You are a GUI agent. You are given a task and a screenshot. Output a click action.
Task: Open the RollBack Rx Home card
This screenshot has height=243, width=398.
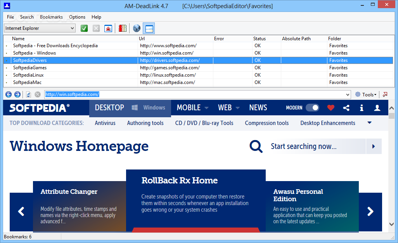196,200
